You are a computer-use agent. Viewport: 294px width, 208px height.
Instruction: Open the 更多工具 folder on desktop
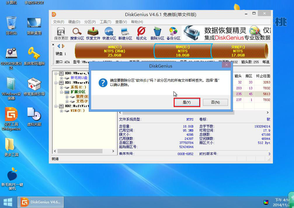(x=11, y=147)
